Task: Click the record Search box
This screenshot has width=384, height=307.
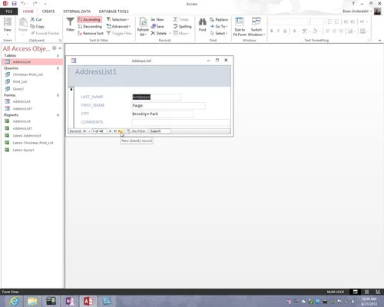Action: [x=160, y=131]
